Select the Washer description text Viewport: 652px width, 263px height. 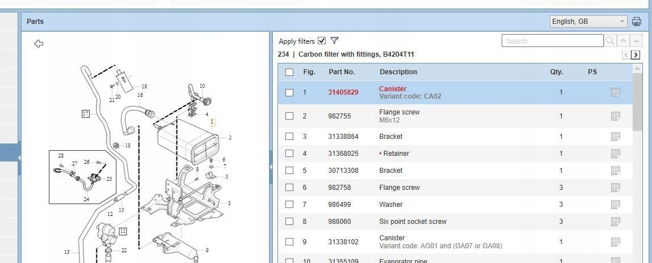391,205
